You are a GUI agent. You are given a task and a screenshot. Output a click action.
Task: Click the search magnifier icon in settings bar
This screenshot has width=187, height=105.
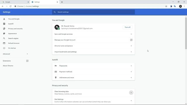coord(55,12)
